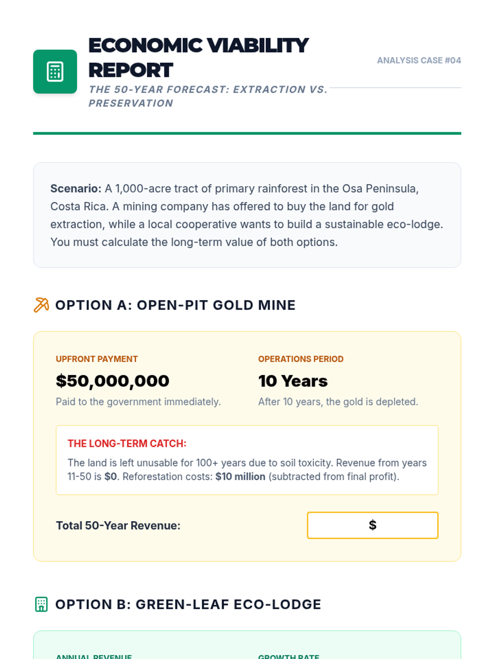Click the Growth Rate label
The image size is (494, 659).
click(289, 656)
